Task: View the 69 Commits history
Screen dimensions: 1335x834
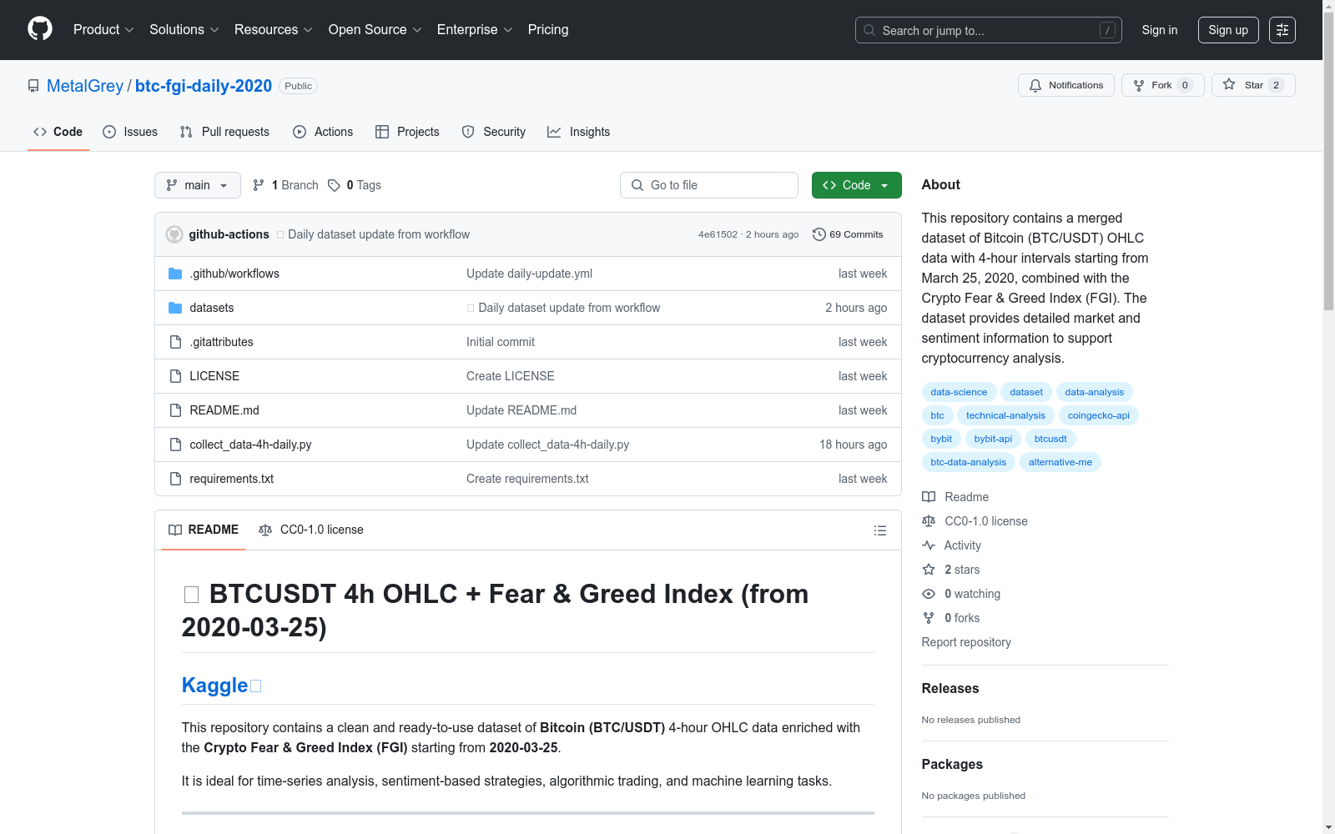Action: [848, 234]
